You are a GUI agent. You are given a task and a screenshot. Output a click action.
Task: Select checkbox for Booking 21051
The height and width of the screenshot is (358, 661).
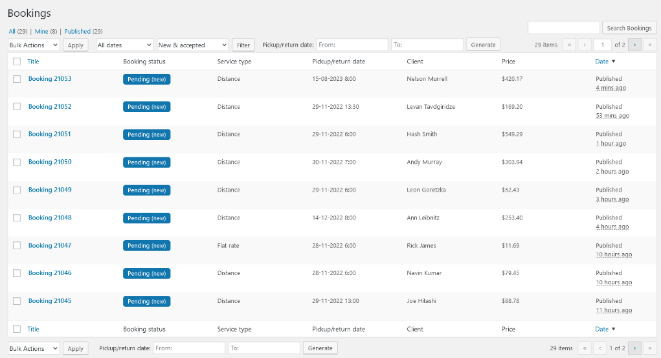(x=17, y=134)
